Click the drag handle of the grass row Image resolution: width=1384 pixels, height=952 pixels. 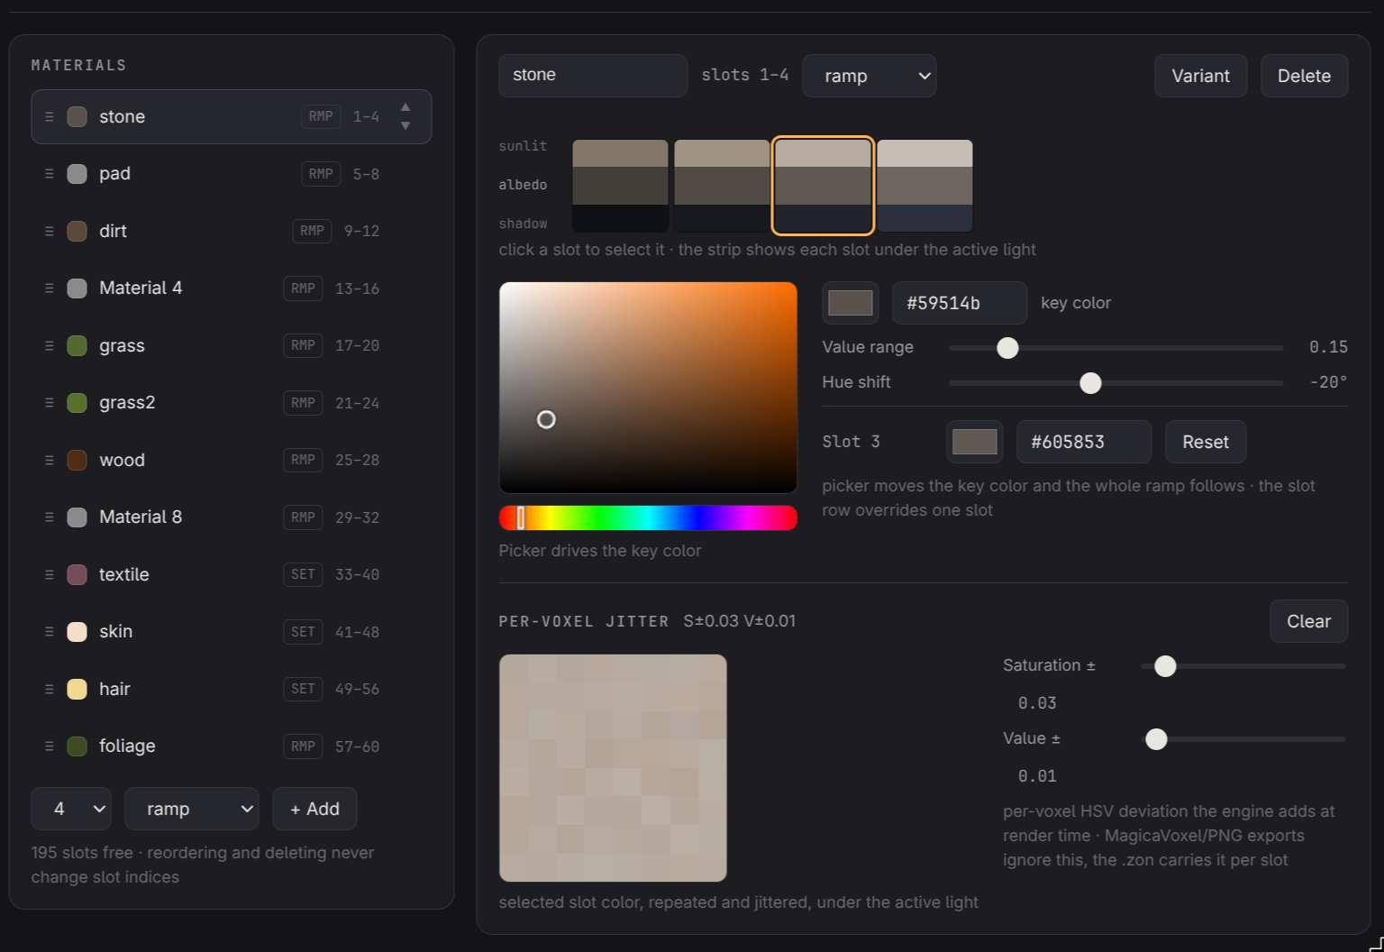[x=50, y=346]
